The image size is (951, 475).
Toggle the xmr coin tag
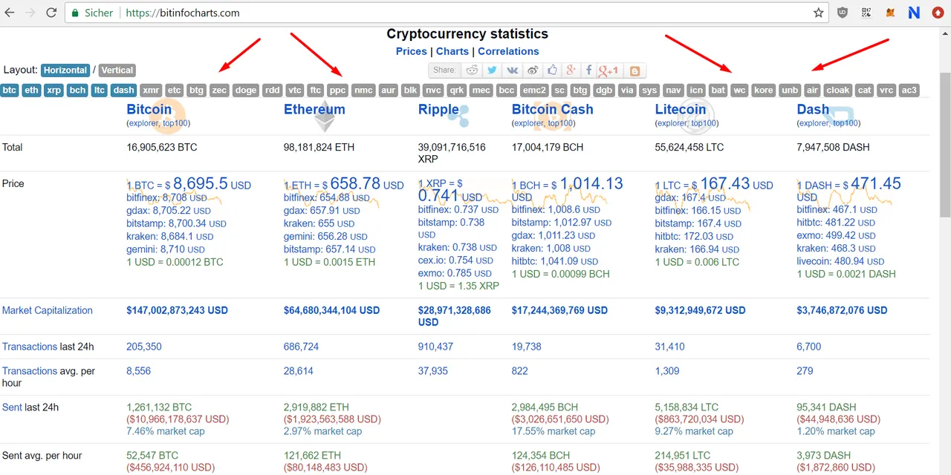(152, 91)
